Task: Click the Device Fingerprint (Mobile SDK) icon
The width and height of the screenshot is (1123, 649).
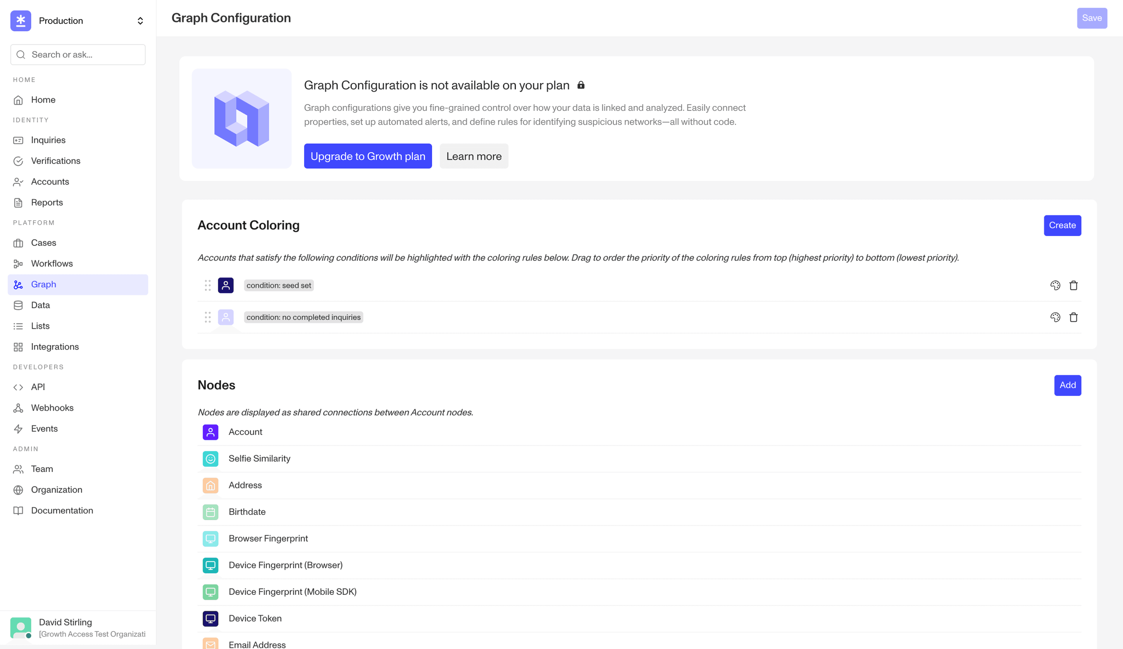Action: 210,591
